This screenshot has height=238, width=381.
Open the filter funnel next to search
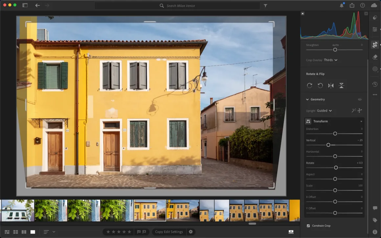tap(265, 6)
